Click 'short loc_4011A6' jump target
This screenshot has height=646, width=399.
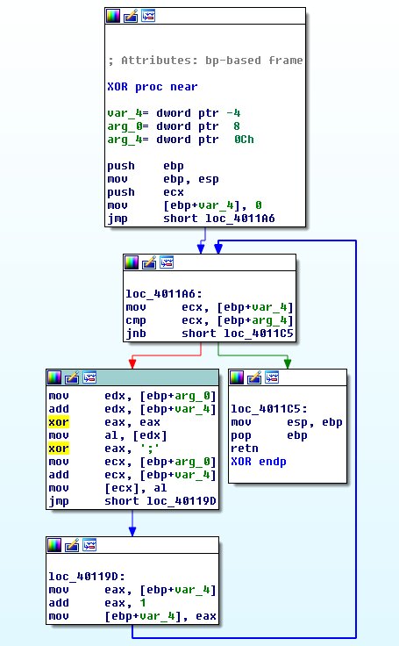pos(219,218)
